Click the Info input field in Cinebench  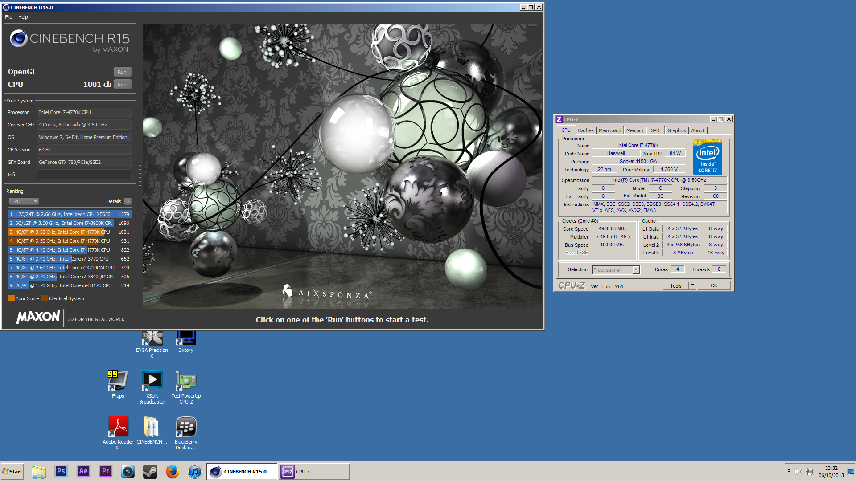pos(84,175)
